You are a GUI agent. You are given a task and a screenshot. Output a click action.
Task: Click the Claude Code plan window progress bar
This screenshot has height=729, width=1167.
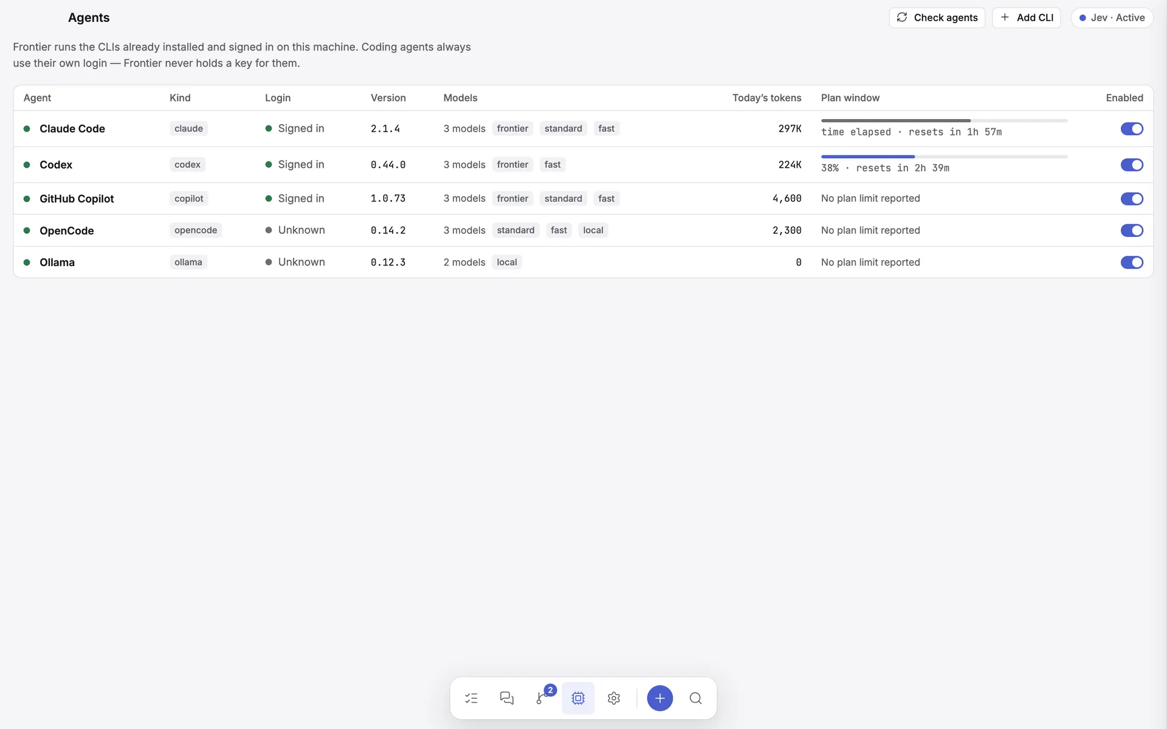coord(944,121)
